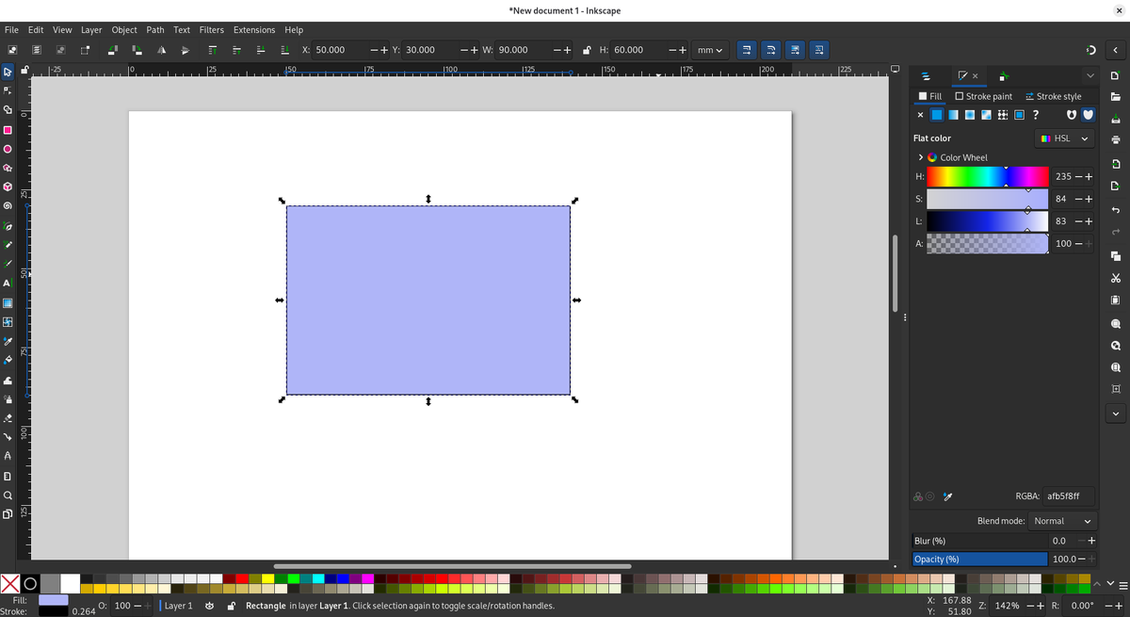This screenshot has width=1130, height=617.
Task: Select the Rectangle tool
Action: pyautogui.click(x=8, y=130)
